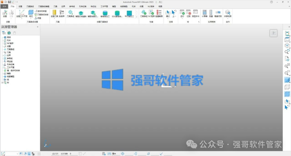Select 机床 in the explorer tree
Viewport: 291px width, 156px height.
9,40
